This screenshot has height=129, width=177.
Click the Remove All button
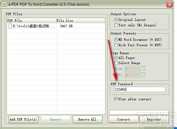coord(87,119)
